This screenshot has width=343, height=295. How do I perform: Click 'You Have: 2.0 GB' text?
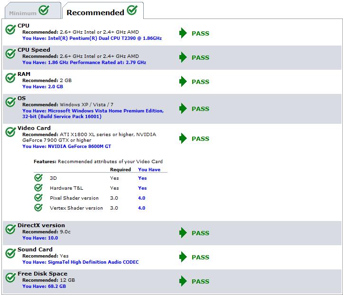(x=43, y=87)
